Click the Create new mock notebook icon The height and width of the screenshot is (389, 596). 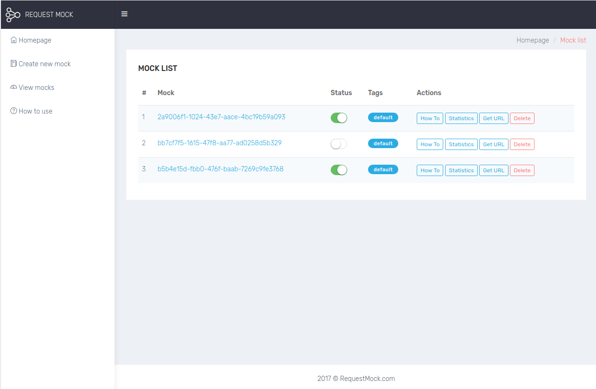pos(14,63)
